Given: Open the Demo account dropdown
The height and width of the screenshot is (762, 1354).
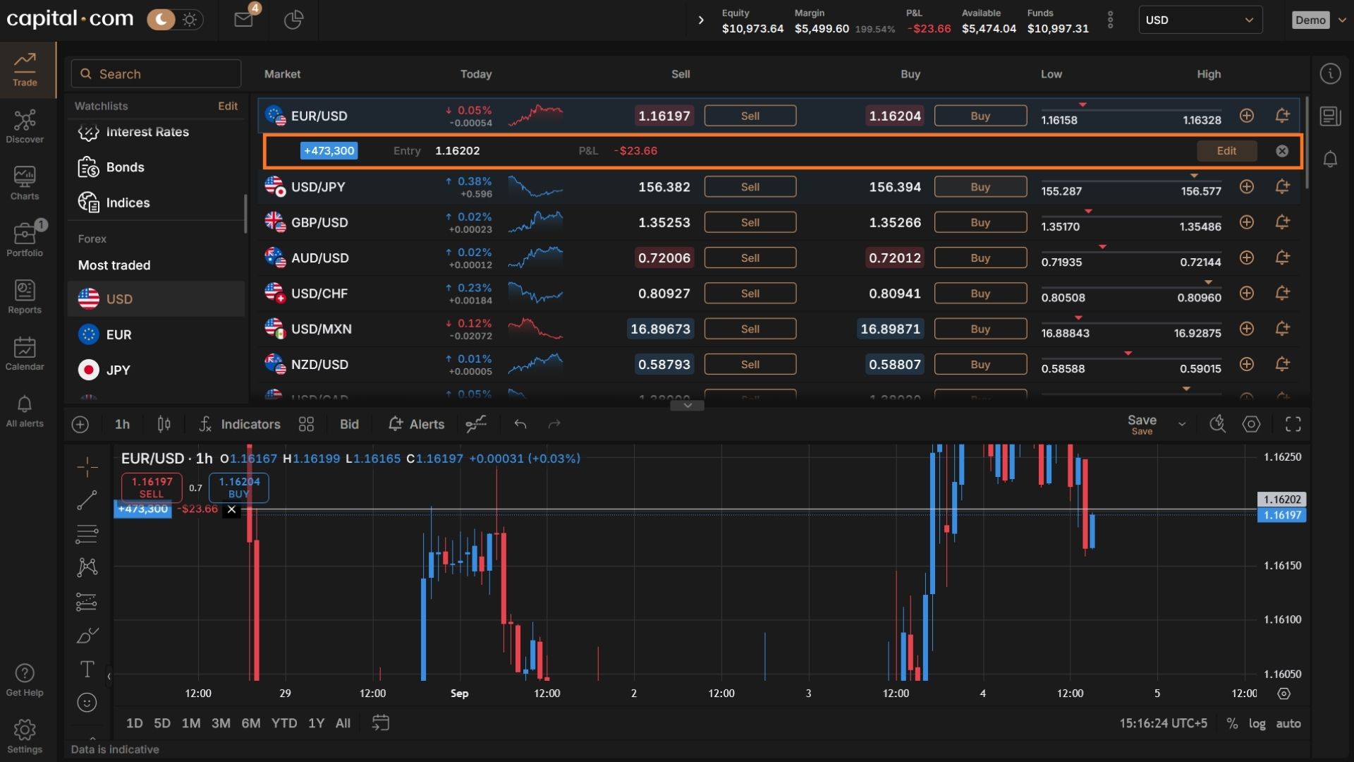Looking at the screenshot, I should coord(1320,20).
